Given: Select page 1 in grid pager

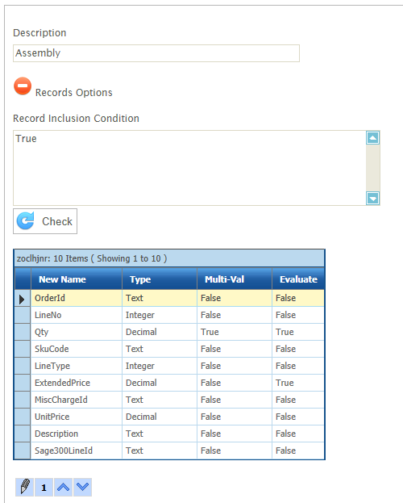Looking at the screenshot, I should pos(44,488).
